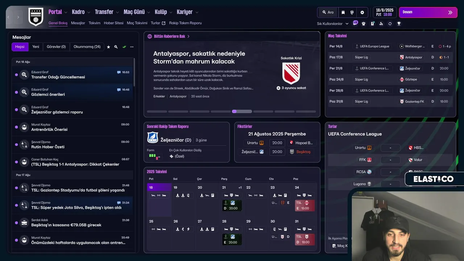This screenshot has height=261, width=464.
Task: Open the player search shortcut icon
Action: pyautogui.click(x=381, y=24)
